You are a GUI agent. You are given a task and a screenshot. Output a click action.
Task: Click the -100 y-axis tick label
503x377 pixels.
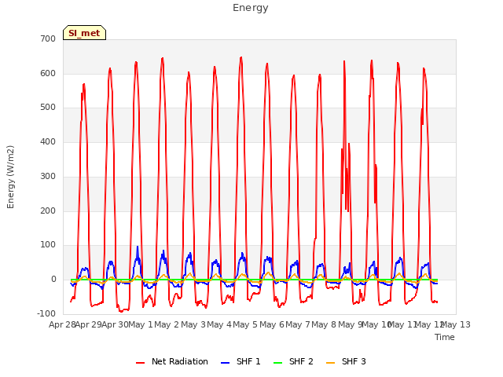[46, 313]
